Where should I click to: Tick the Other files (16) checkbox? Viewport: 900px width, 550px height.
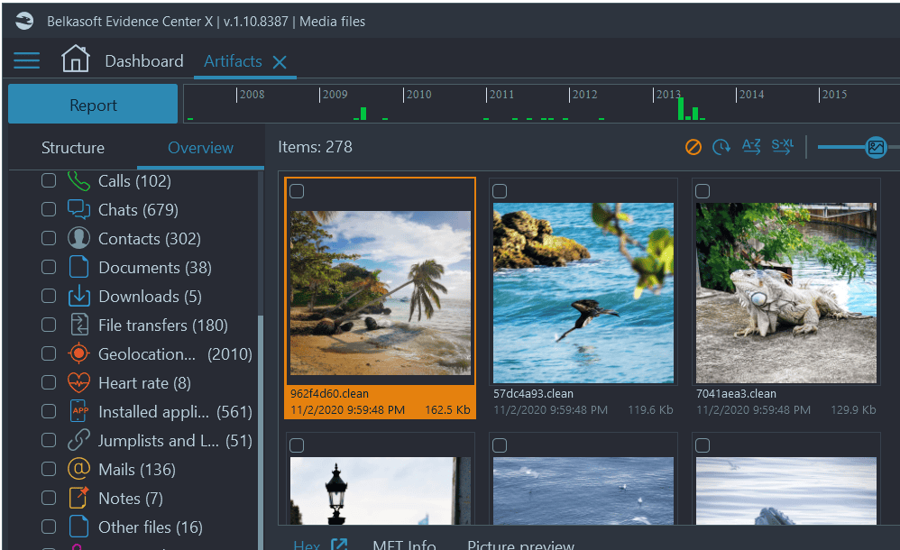(x=49, y=527)
